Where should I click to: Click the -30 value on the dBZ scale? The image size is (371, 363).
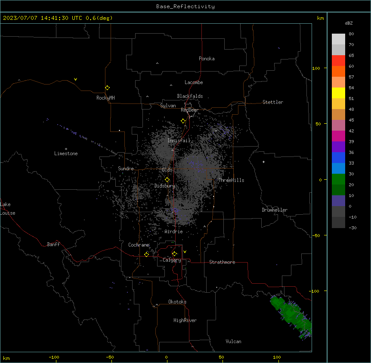352,228
